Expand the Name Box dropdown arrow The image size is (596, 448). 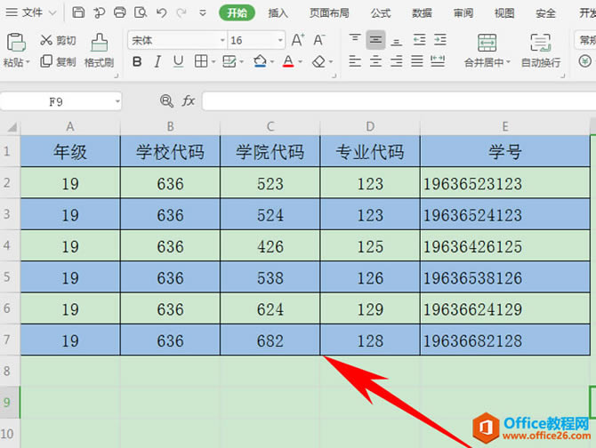pyautogui.click(x=117, y=101)
